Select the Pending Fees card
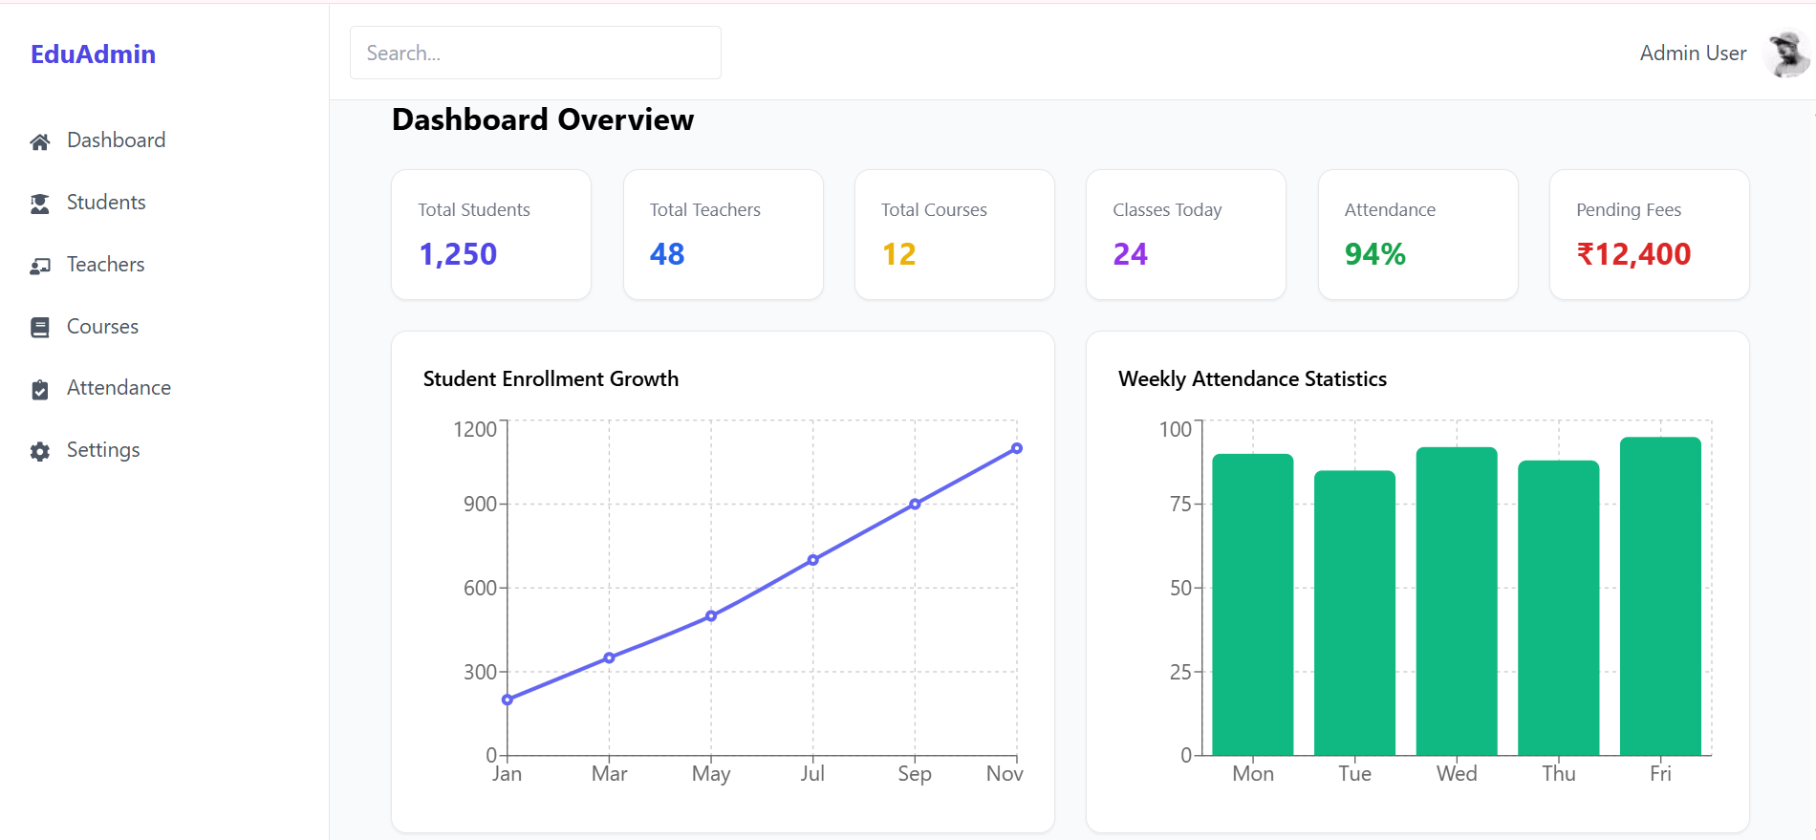This screenshot has width=1816, height=840. tap(1649, 234)
